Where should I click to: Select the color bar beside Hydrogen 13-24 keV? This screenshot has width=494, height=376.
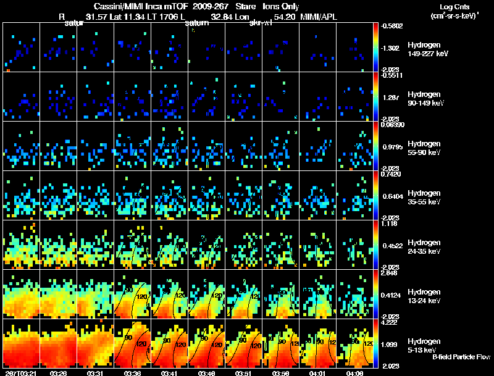375,295
